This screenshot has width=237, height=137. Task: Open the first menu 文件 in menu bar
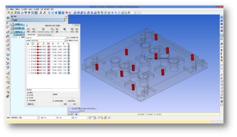click(7, 9)
